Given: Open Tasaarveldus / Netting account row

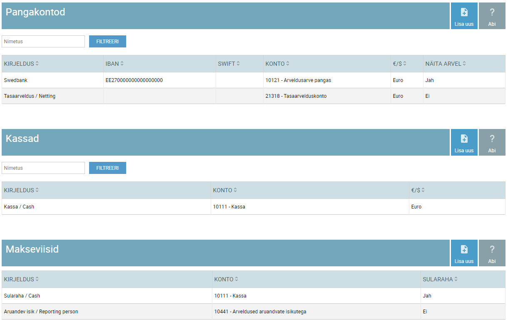Looking at the screenshot, I should click(x=30, y=96).
